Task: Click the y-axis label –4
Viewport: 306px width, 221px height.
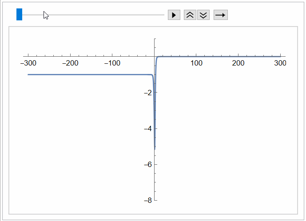Action: point(148,128)
